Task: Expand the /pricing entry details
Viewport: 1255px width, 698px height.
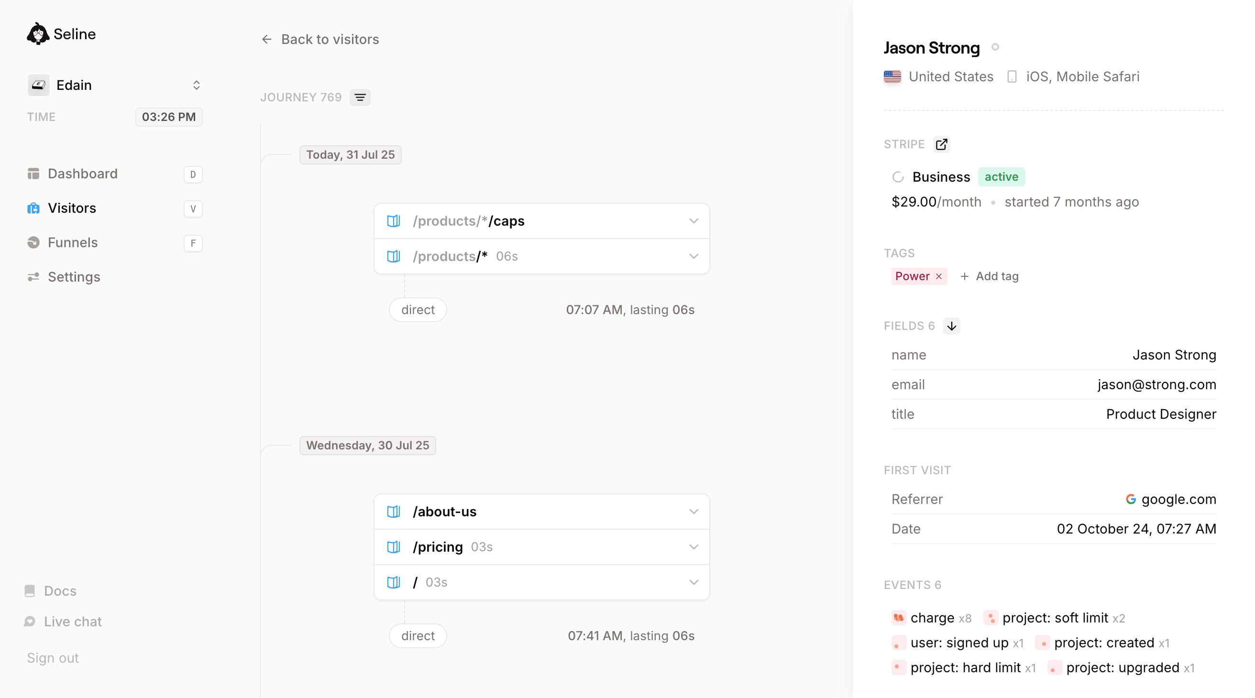Action: [694, 547]
